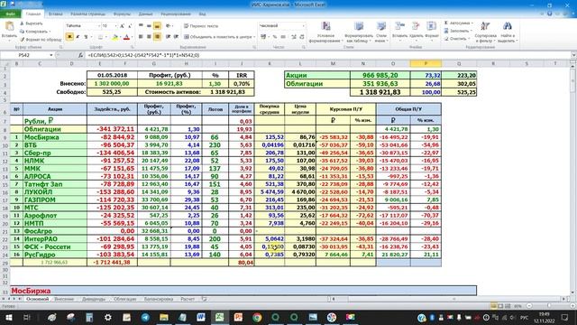
Task: Open the Балансировка sheet tab
Action: click(x=159, y=299)
